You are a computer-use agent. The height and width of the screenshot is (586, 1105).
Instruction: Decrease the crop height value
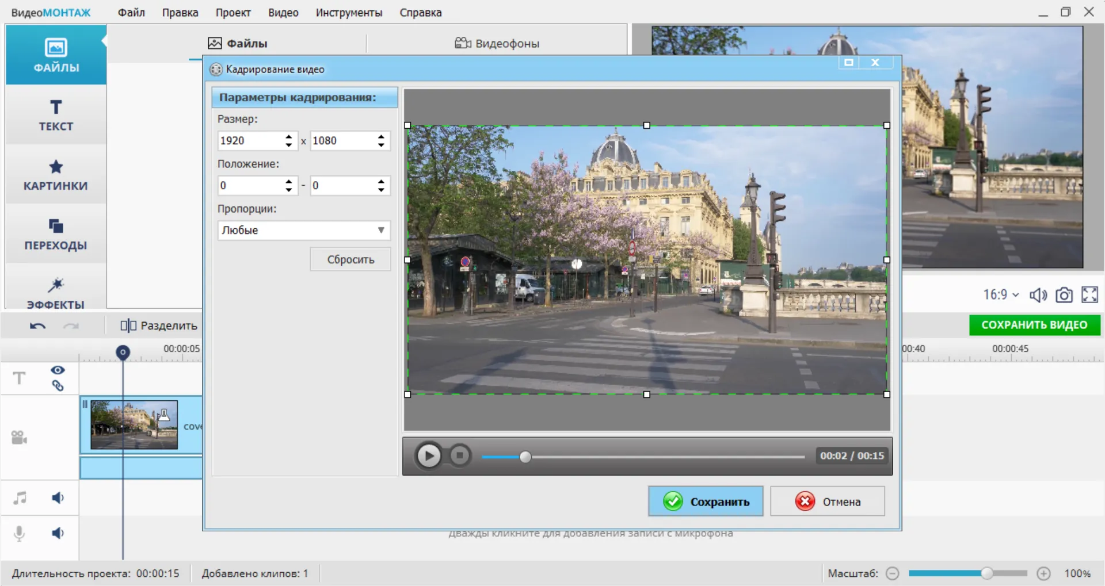click(381, 145)
